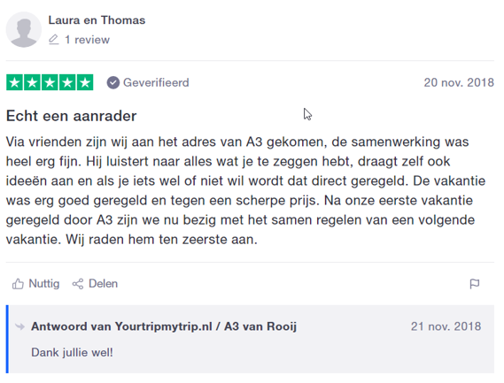
Task: Click the share icon beside Delen
Action: [78, 284]
